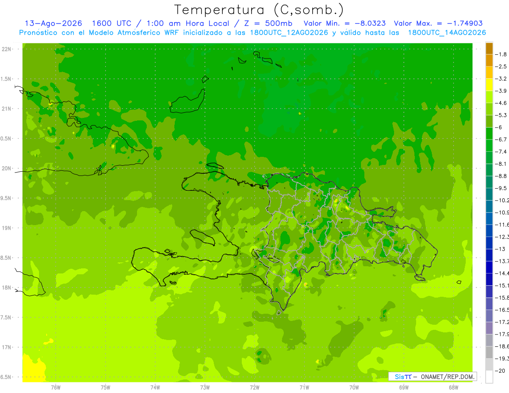Select the forecast date '13-Ago-2026'
The height and width of the screenshot is (393, 509).
[53, 23]
